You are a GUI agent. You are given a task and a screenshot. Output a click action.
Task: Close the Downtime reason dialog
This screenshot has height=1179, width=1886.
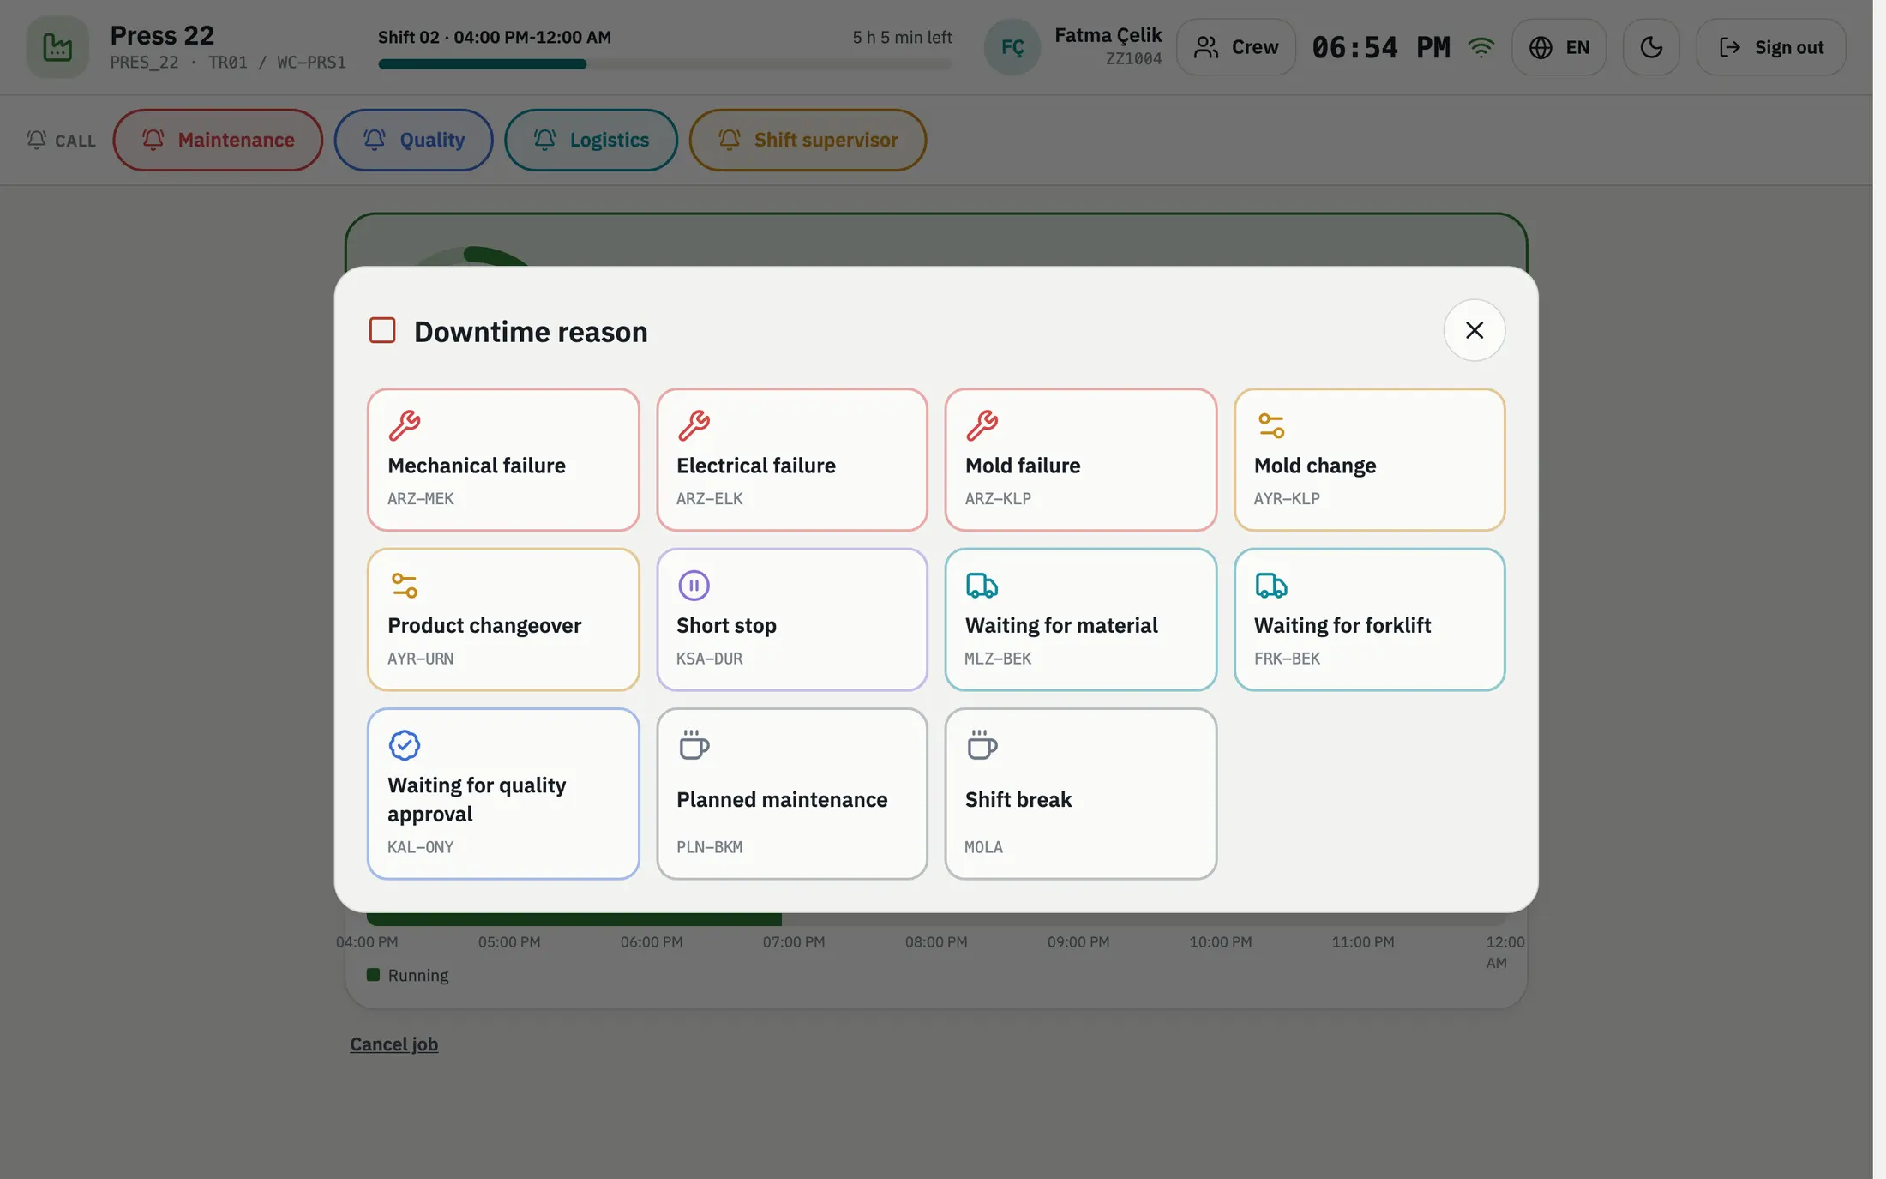1474,330
